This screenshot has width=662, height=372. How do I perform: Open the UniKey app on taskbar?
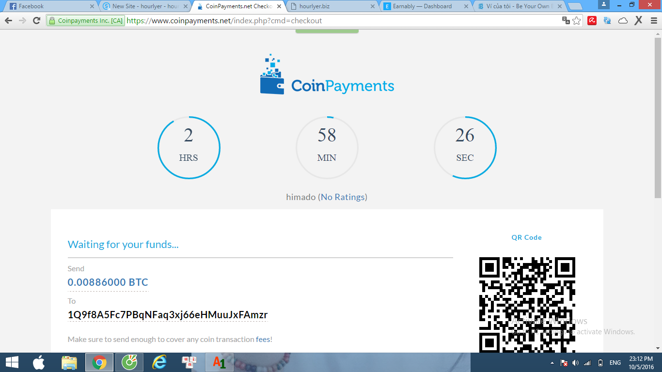[x=189, y=362]
